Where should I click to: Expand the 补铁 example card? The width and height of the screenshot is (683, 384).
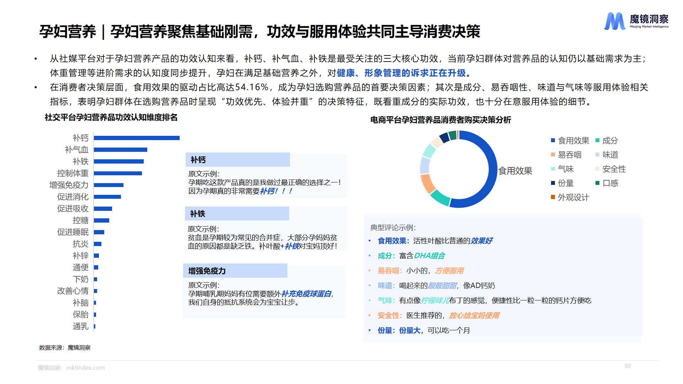tap(237, 214)
